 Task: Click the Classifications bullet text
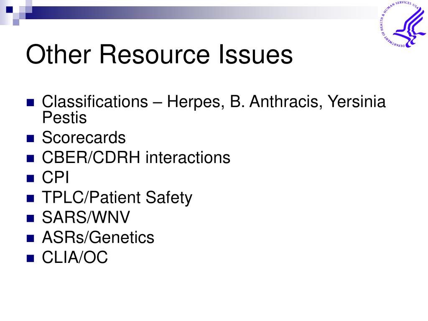pos(214,109)
